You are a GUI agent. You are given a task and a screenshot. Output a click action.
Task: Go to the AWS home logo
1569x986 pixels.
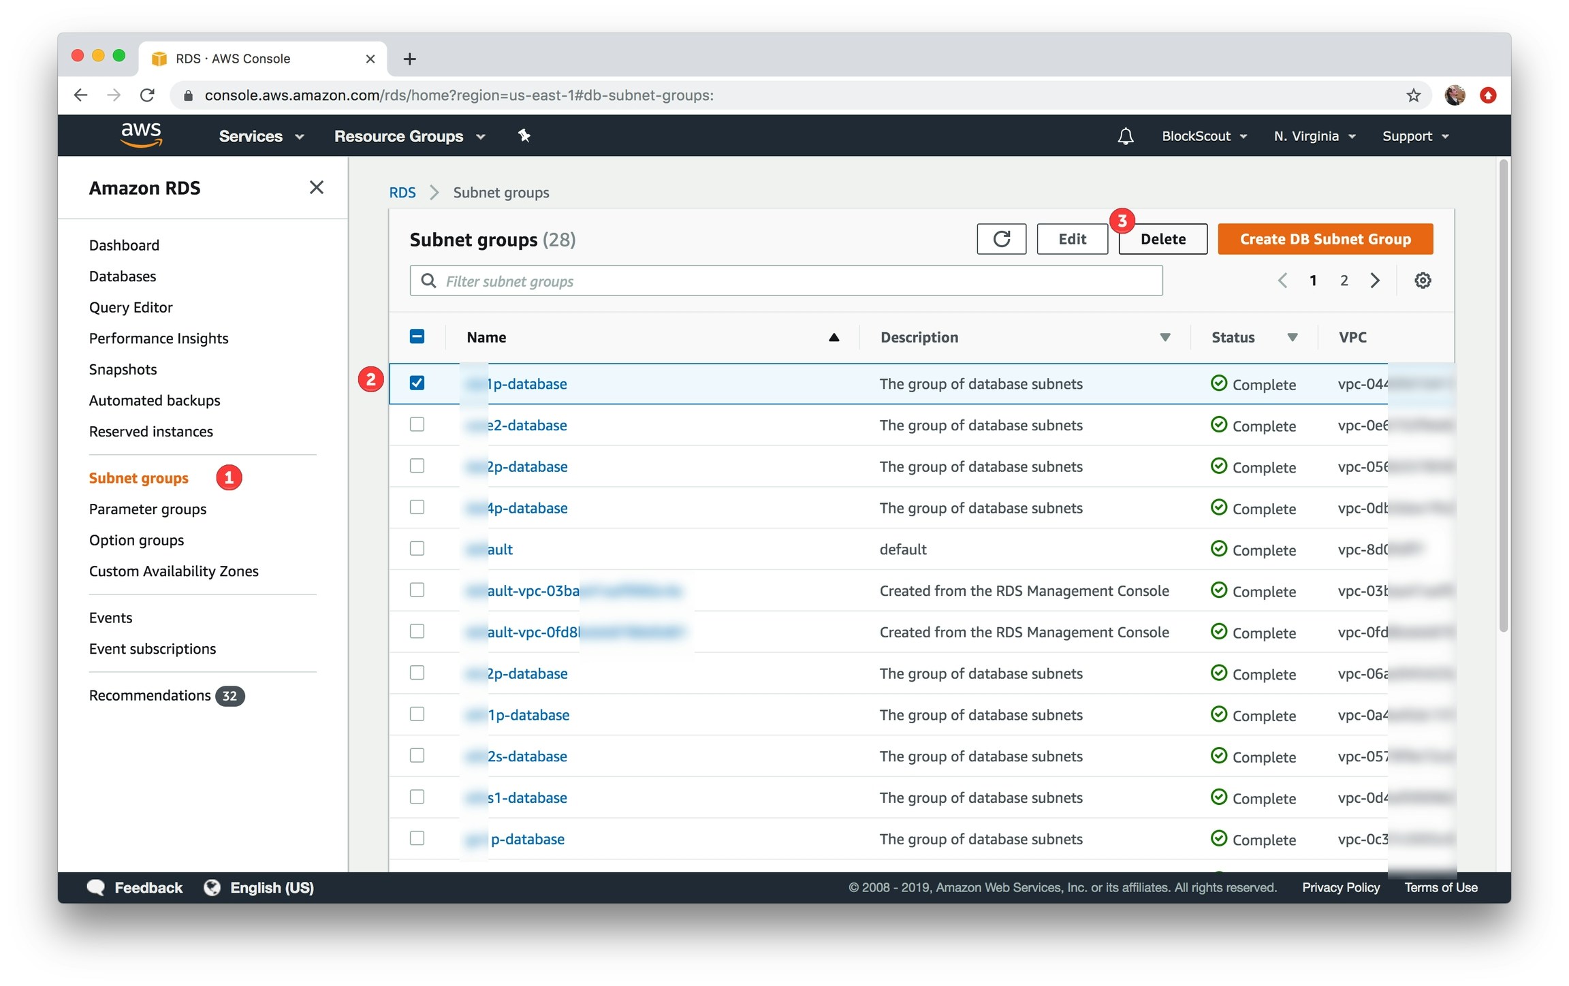point(141,135)
